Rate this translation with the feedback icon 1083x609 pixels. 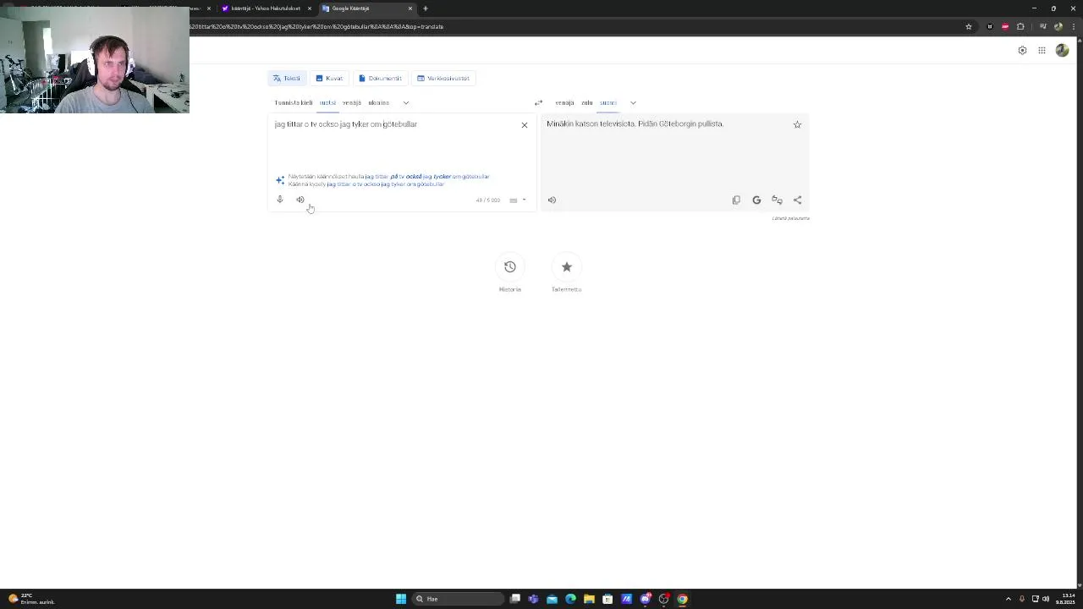pyautogui.click(x=777, y=200)
